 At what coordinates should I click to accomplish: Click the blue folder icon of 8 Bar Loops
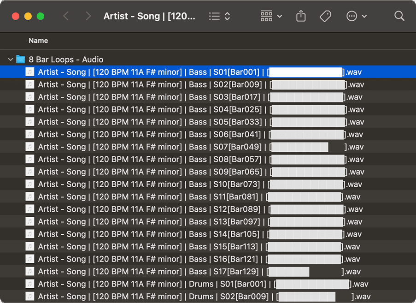tap(20, 59)
